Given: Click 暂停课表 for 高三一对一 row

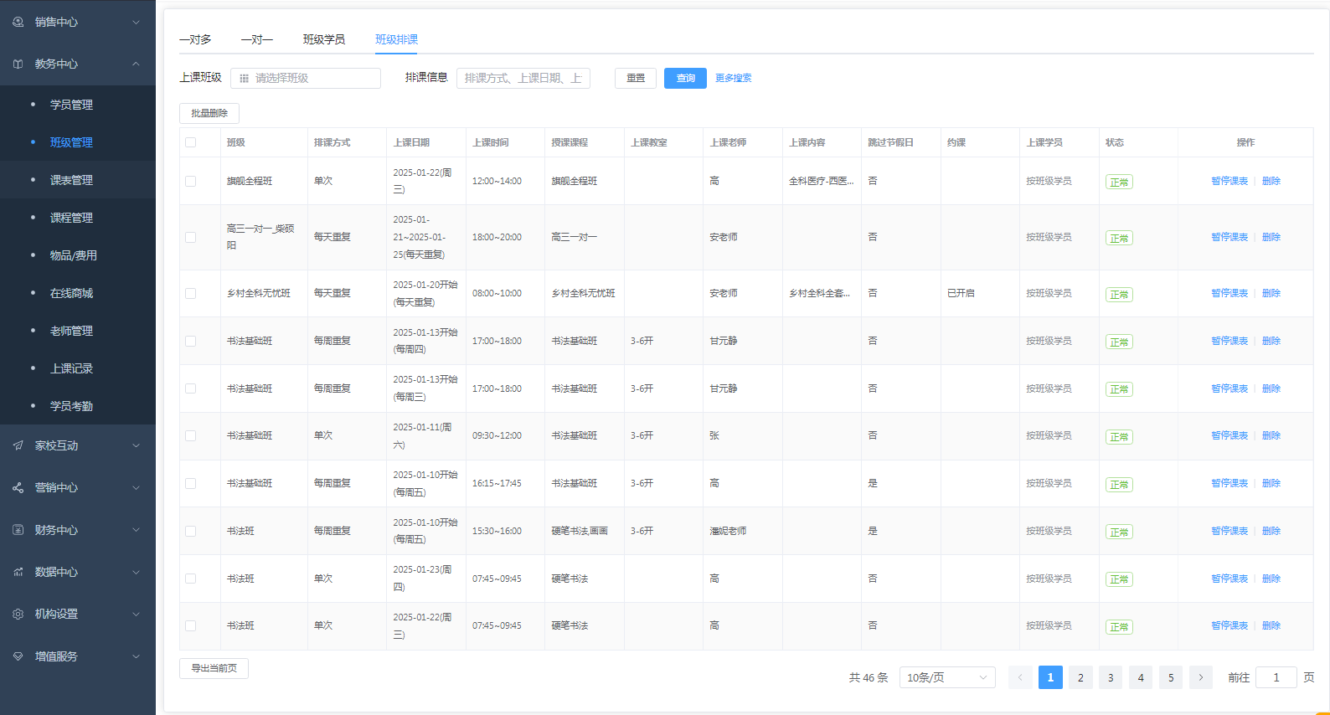Looking at the screenshot, I should click(x=1229, y=237).
